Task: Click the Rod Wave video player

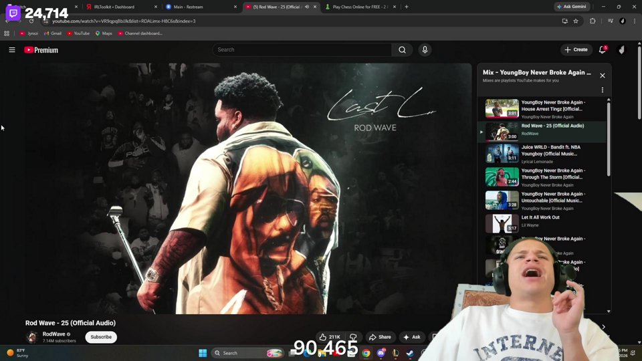Action: tap(248, 189)
